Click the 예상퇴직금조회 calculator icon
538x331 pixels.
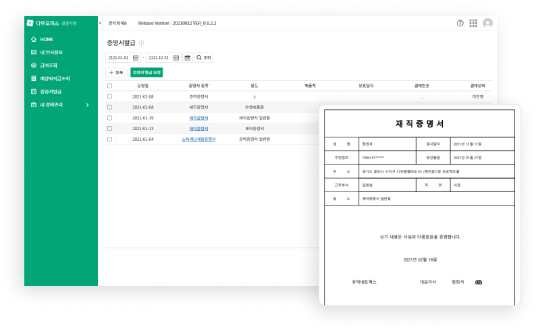(x=34, y=78)
